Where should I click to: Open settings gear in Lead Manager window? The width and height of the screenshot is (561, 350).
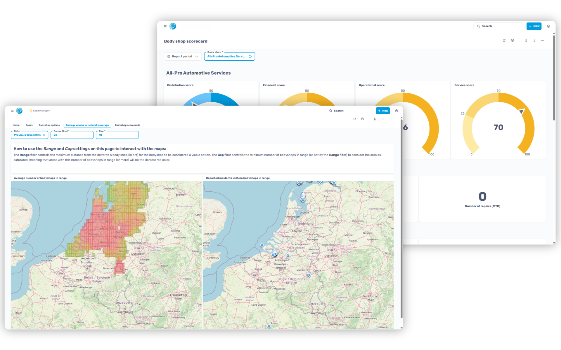coord(396,111)
